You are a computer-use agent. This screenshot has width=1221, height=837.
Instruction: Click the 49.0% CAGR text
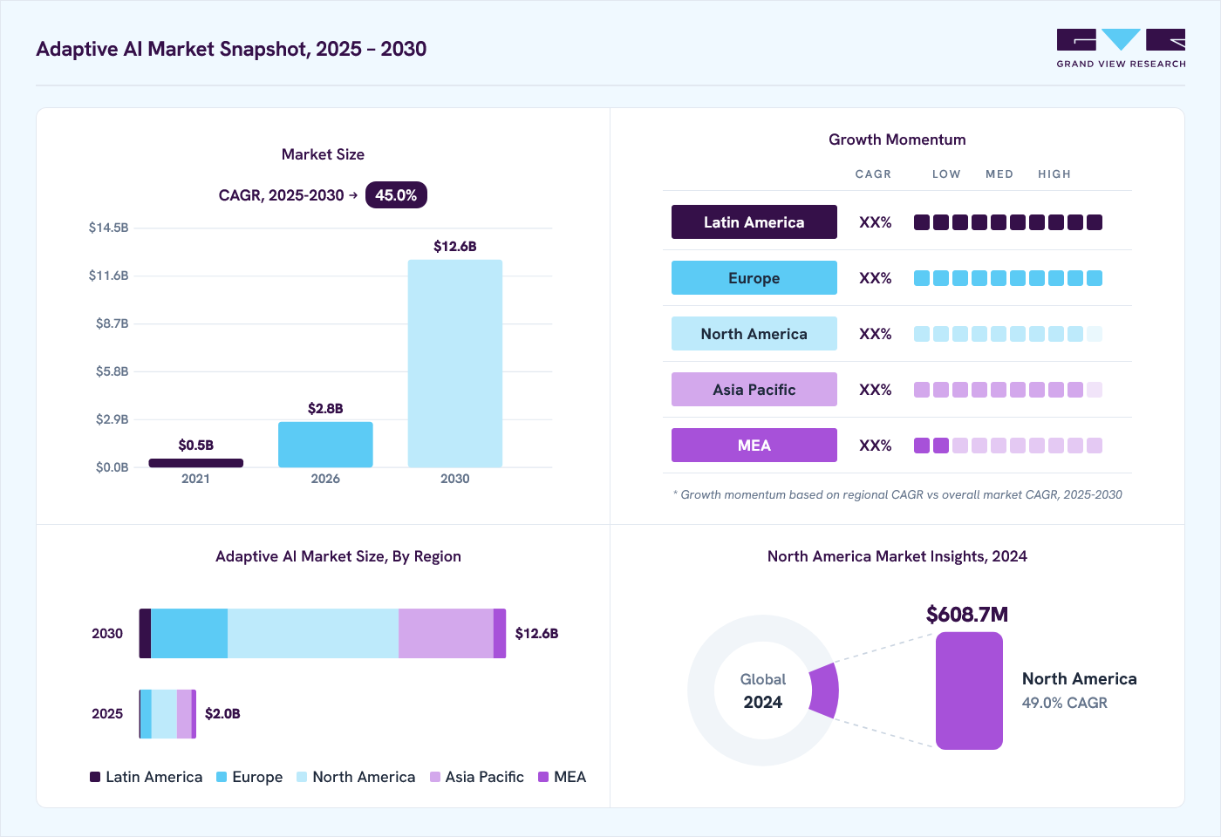1065,703
